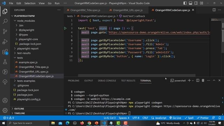Open Firefox from the taskbar
224x126 pixels.
coord(82,123)
